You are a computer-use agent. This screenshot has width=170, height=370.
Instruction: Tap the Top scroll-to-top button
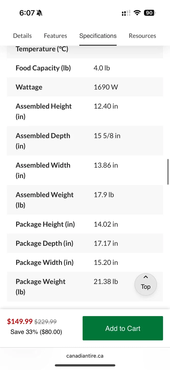coord(146,284)
